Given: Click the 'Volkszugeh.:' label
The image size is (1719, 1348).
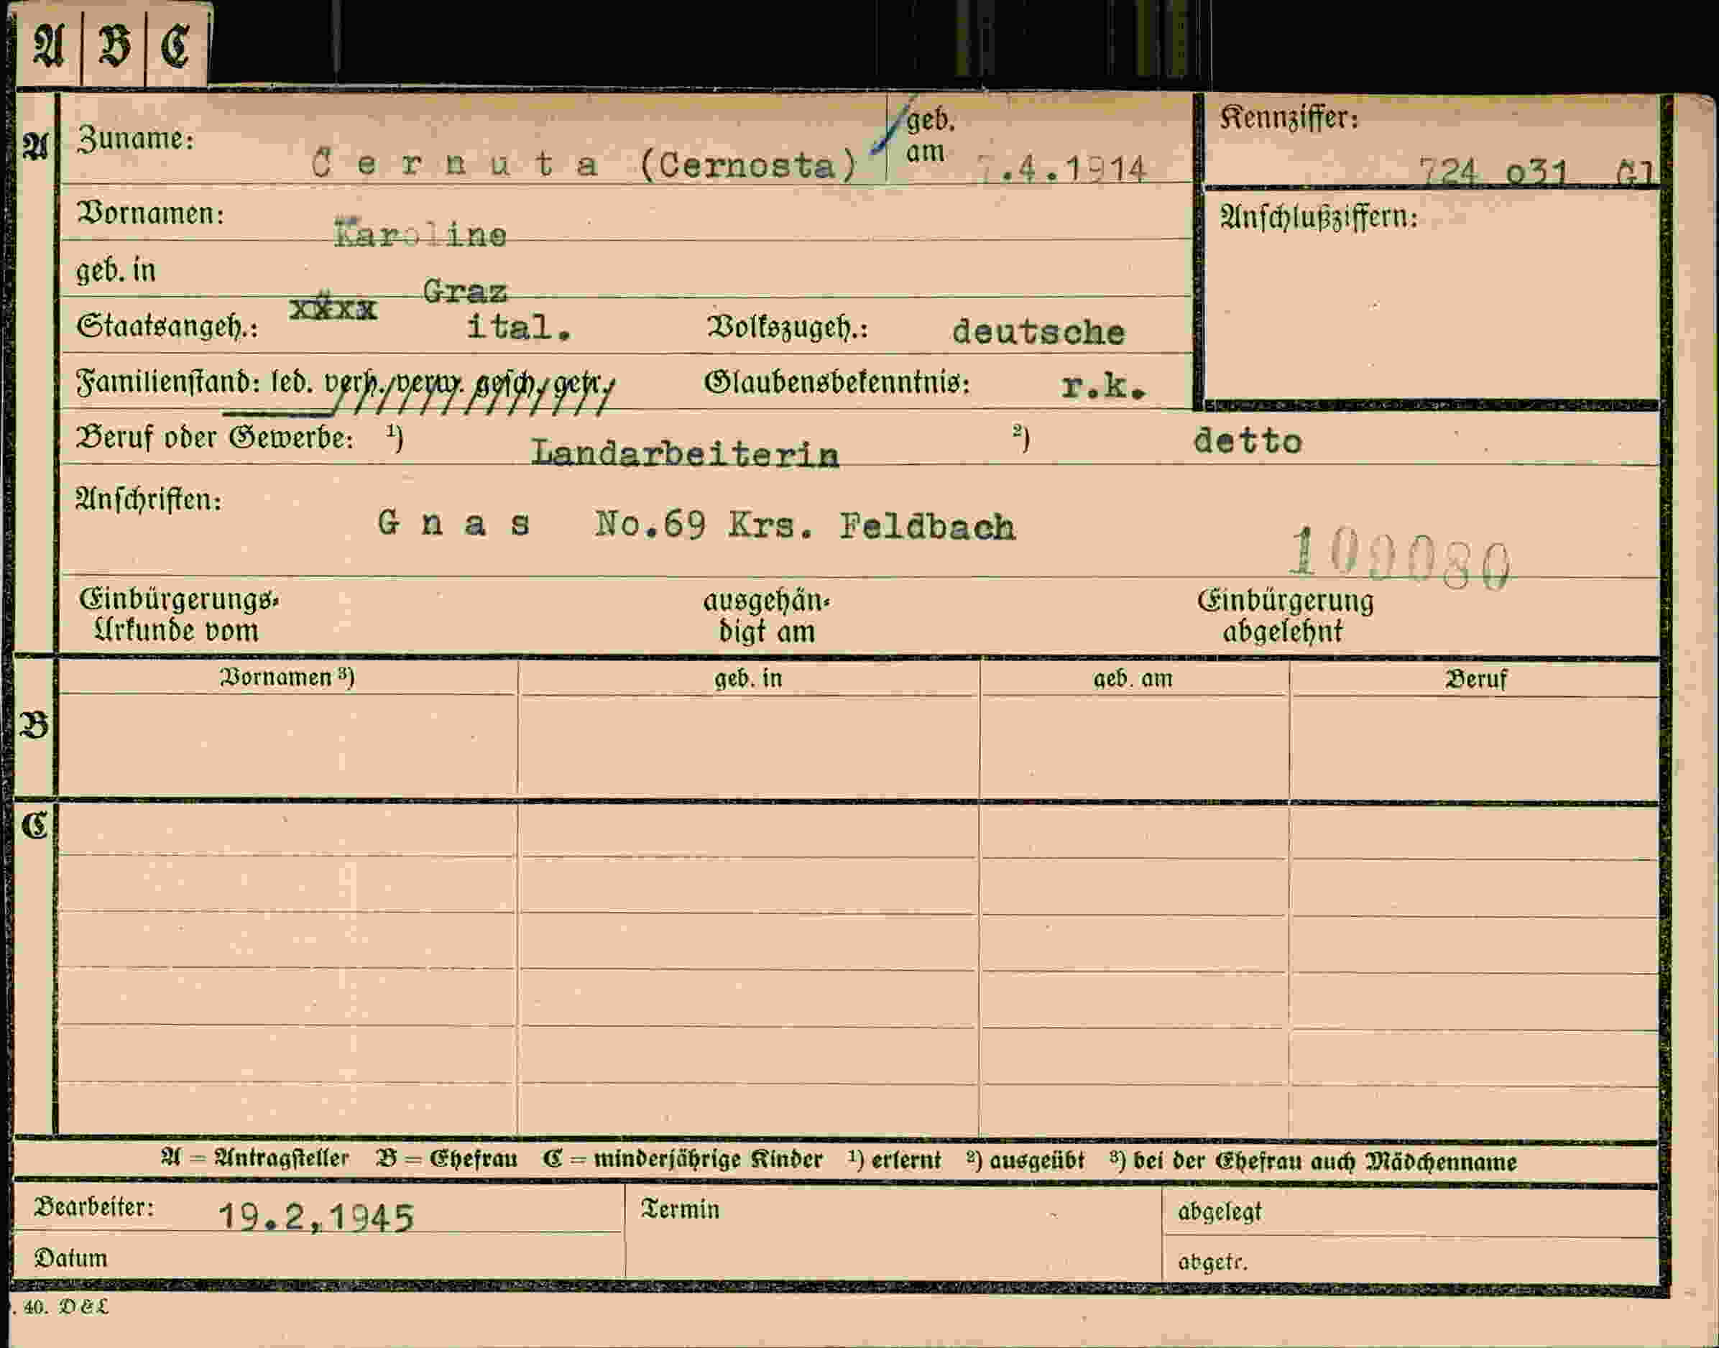Looking at the screenshot, I should [787, 328].
